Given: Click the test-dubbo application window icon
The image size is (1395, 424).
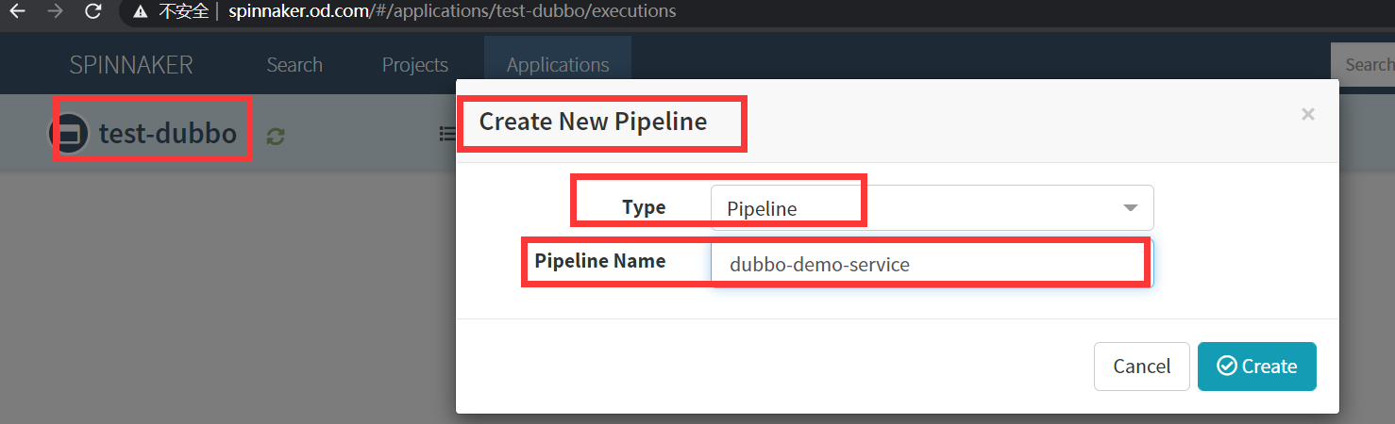Looking at the screenshot, I should 68,135.
